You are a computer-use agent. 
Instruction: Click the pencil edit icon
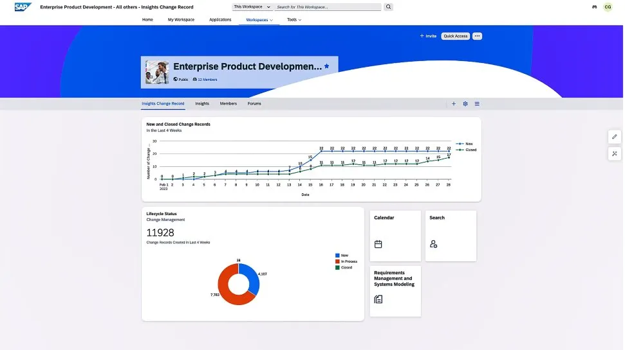615,137
